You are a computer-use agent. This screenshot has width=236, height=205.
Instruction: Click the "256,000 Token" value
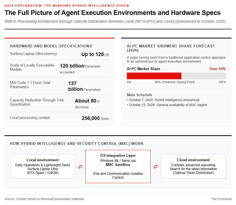tap(95, 118)
